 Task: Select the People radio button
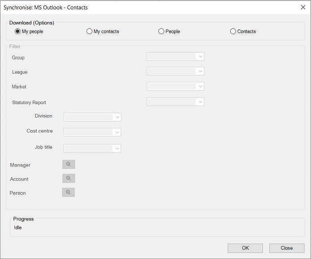(162, 31)
